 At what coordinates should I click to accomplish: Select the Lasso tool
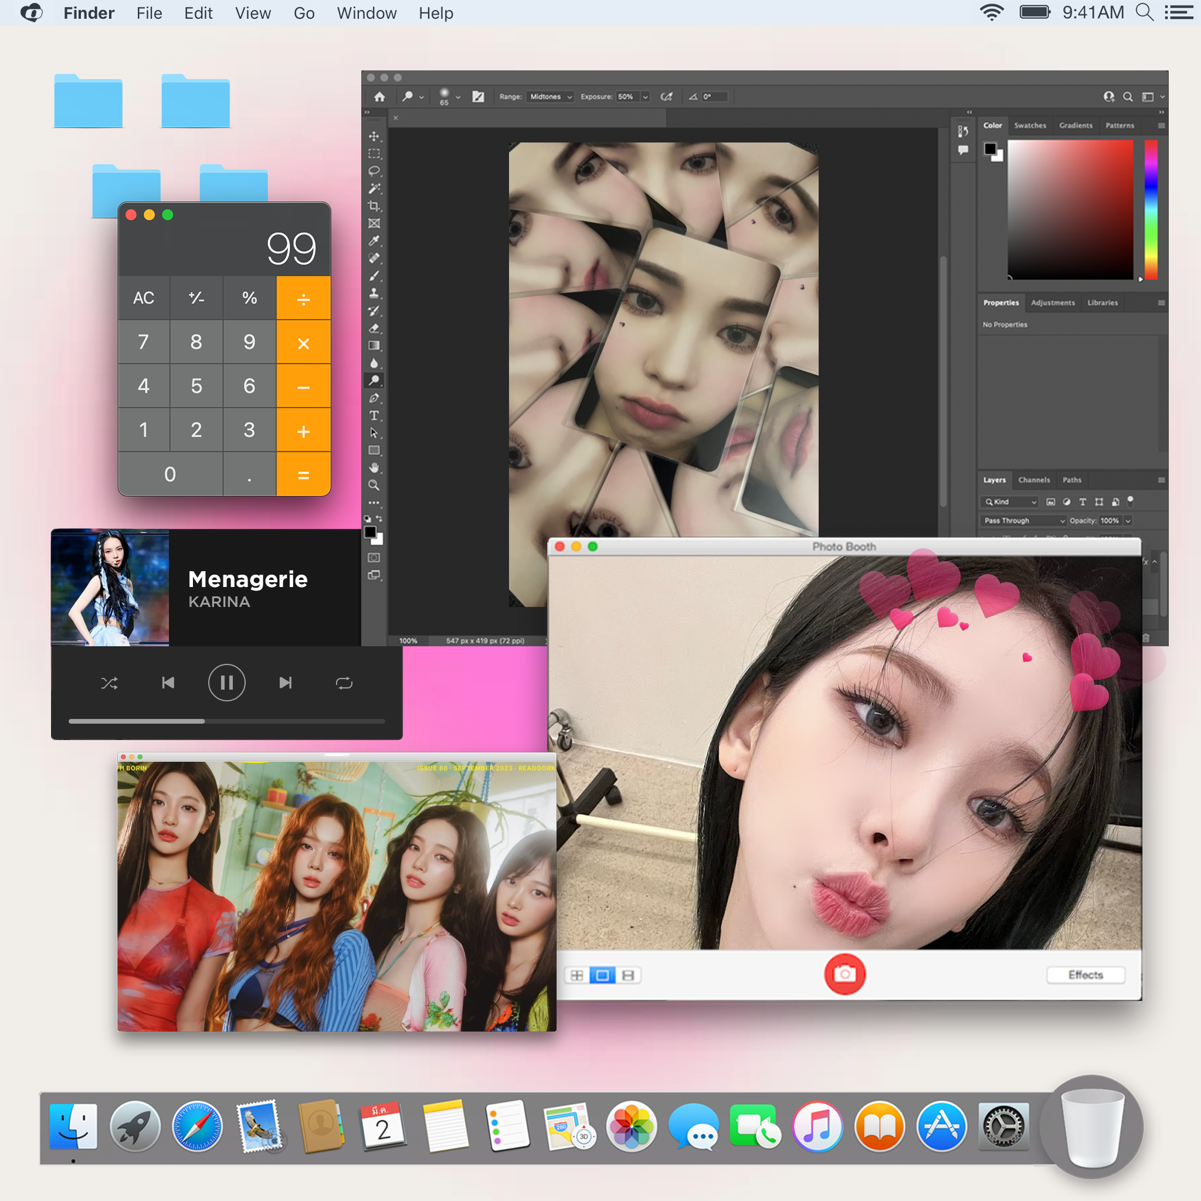(374, 171)
